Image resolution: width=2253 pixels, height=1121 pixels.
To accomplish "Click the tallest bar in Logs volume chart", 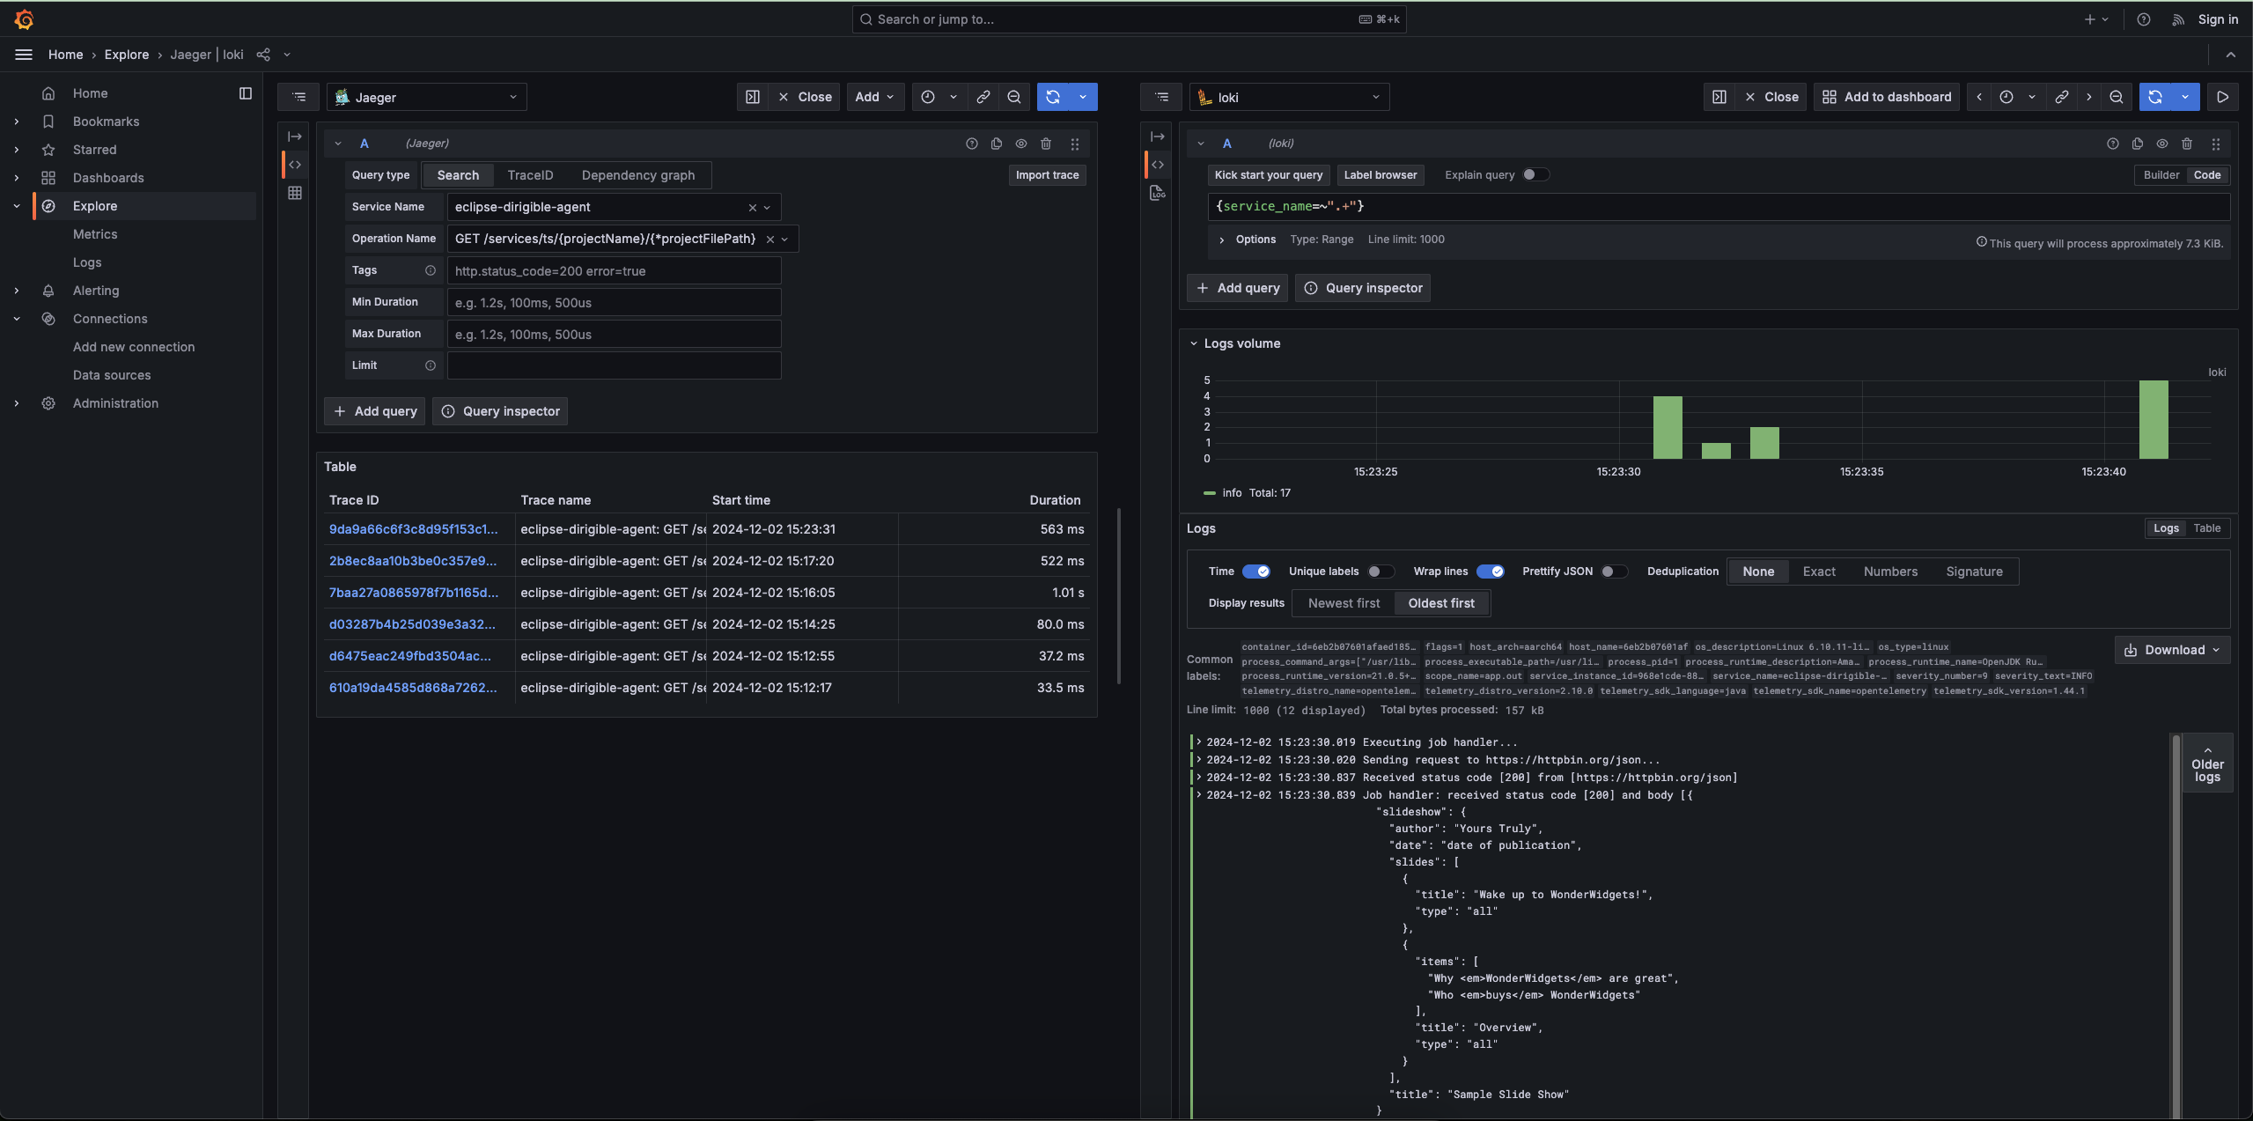I will pyautogui.click(x=2154, y=419).
